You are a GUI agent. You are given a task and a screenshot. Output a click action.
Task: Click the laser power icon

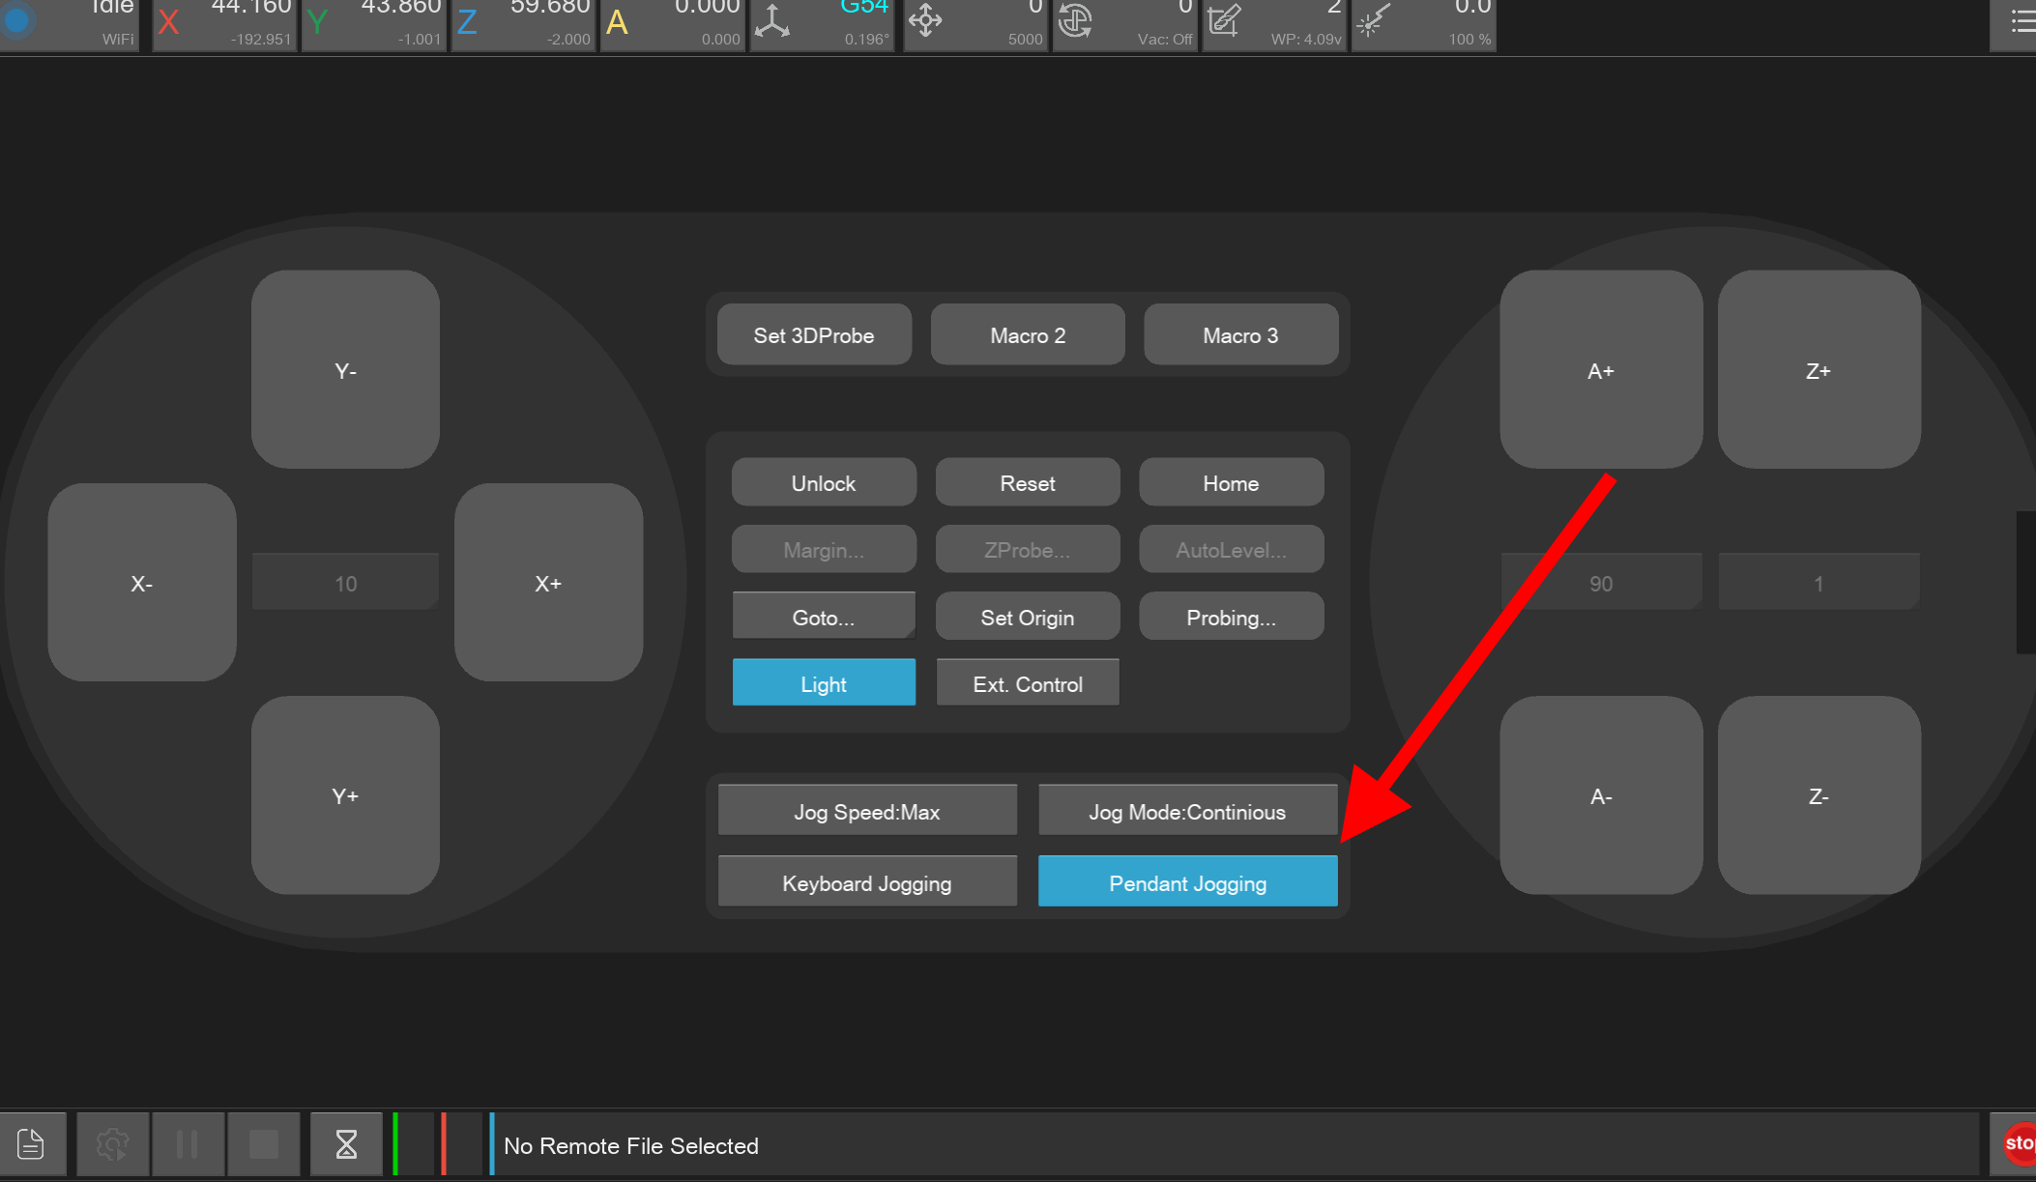[x=1373, y=21]
